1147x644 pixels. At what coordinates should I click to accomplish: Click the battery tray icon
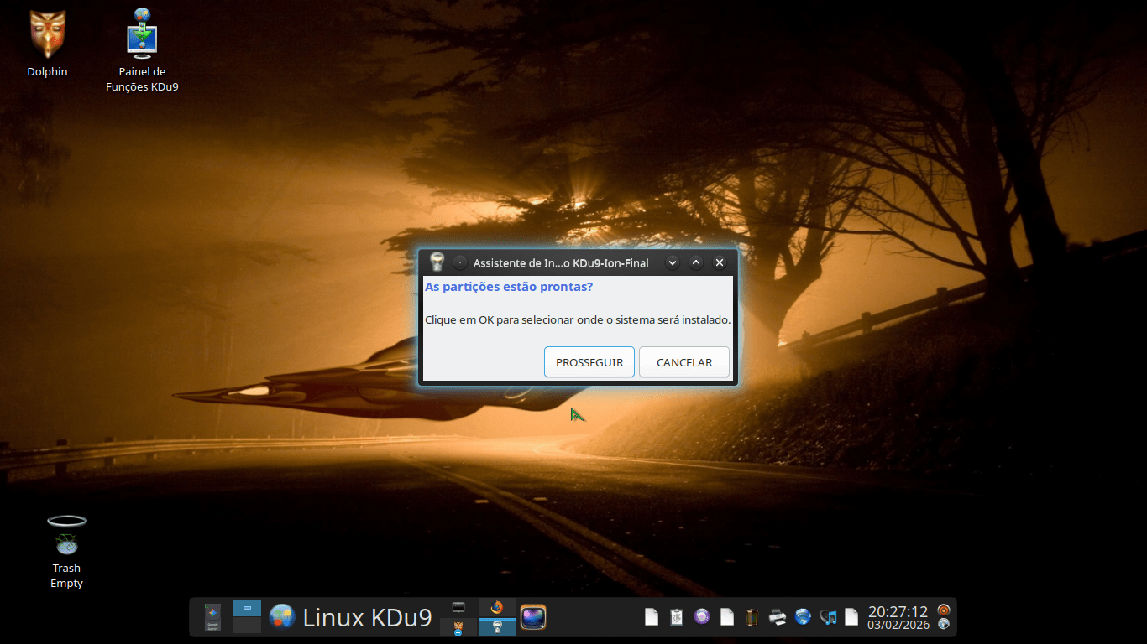[752, 617]
